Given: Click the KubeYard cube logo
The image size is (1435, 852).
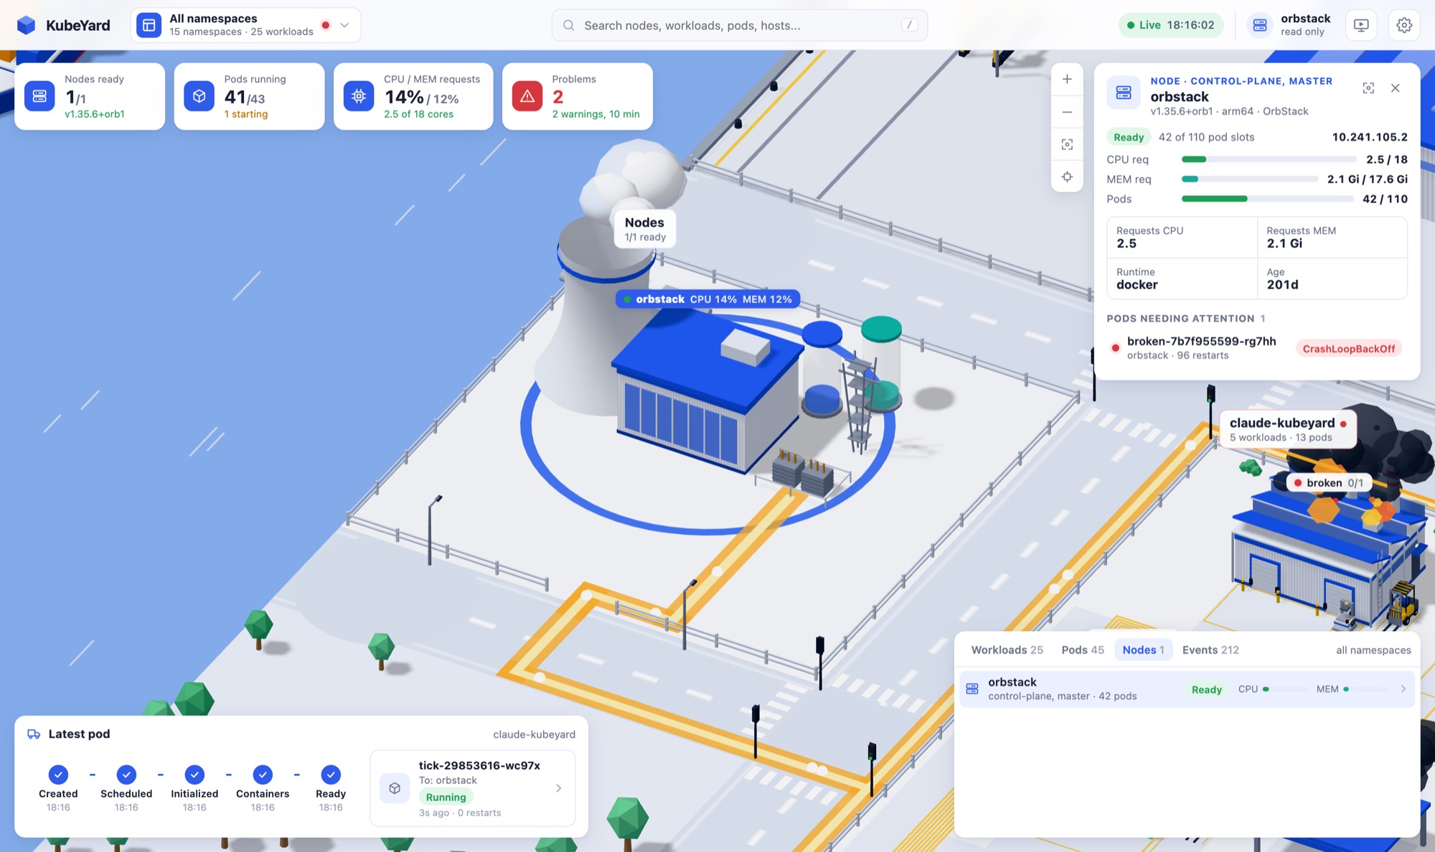Looking at the screenshot, I should pos(27,25).
